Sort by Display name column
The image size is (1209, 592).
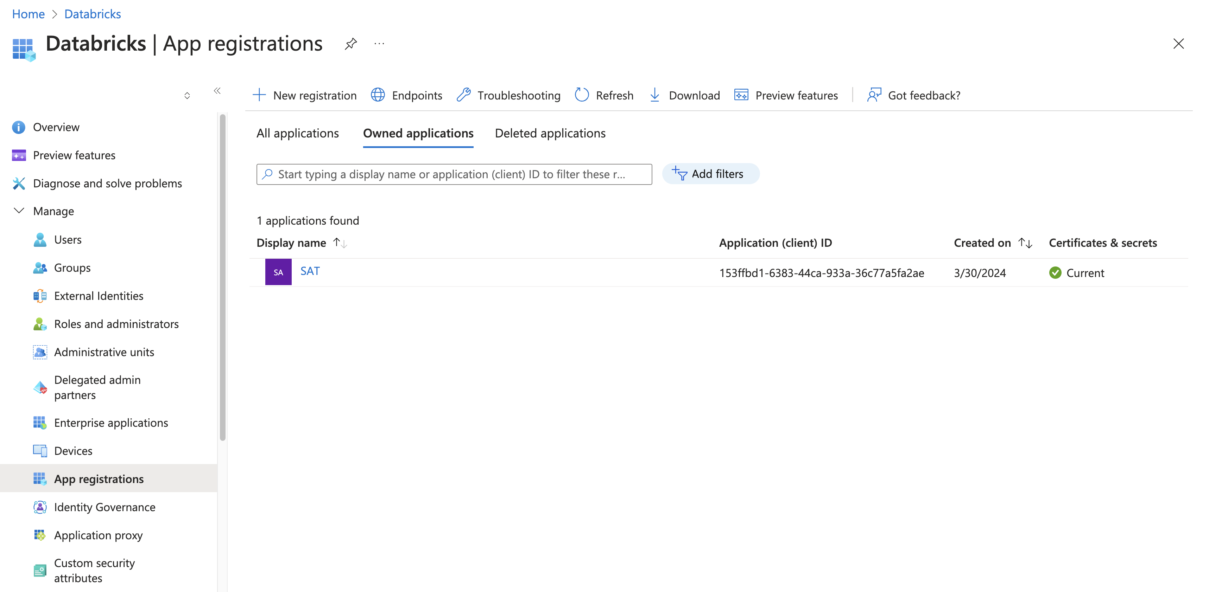(301, 243)
